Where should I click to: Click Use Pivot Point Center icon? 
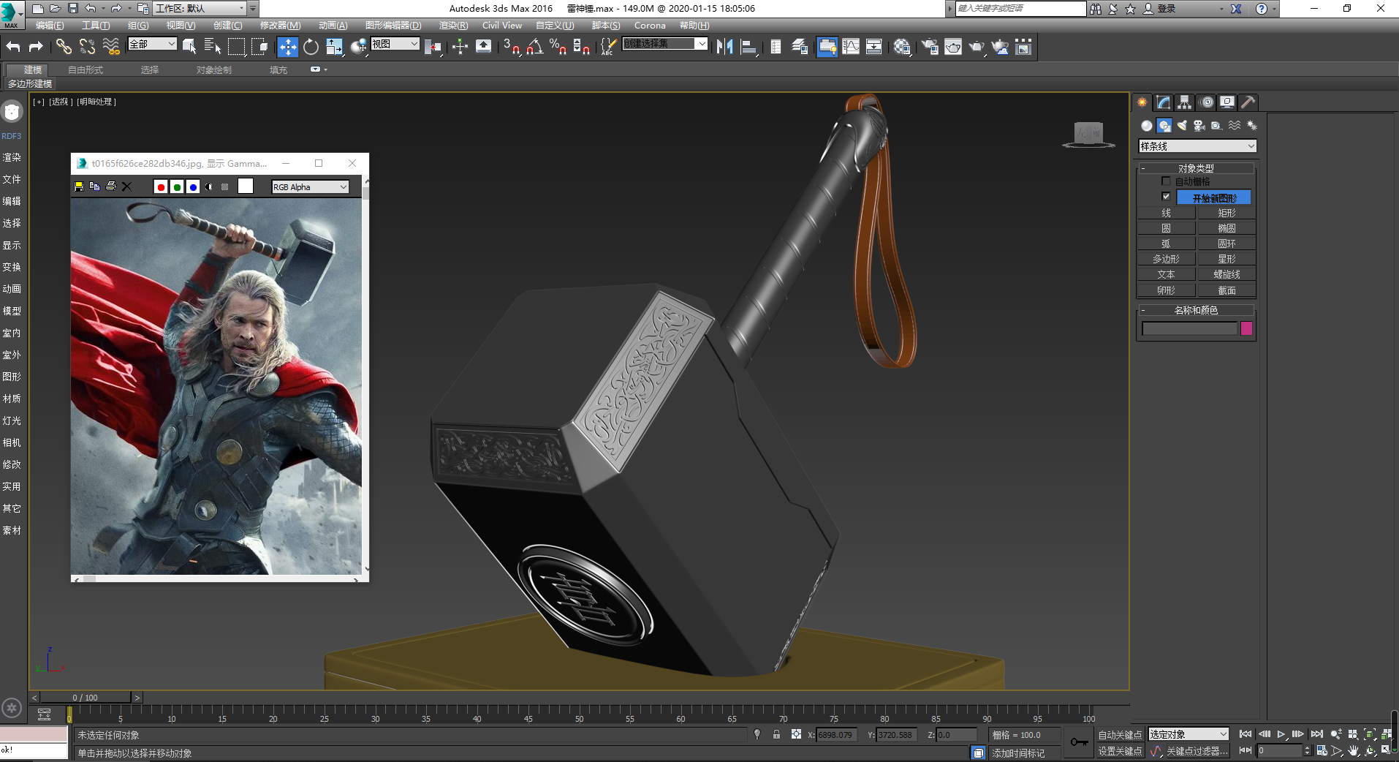click(433, 47)
